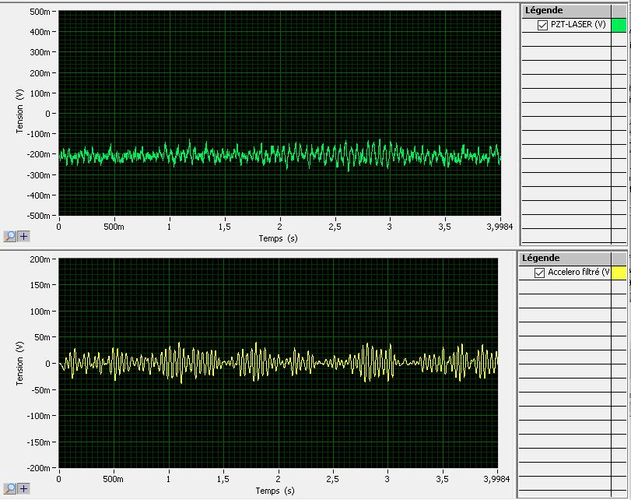Uncheck the PZT-LASER (V) plot checkbox
Screen dimensions: 631x500
tap(542, 25)
